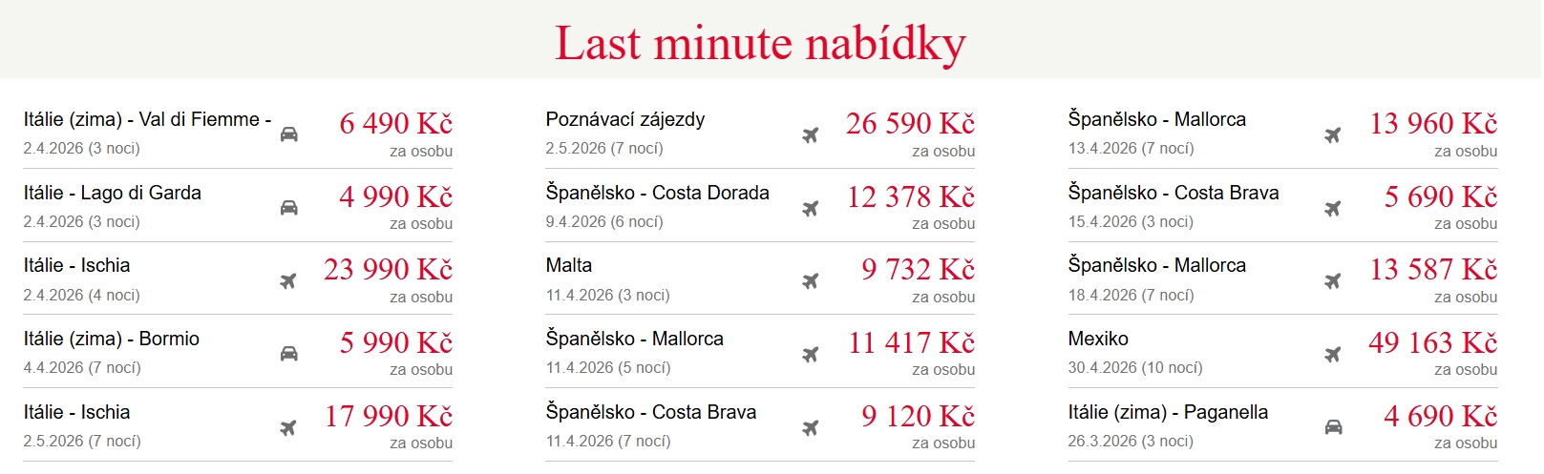The height and width of the screenshot is (474, 1544).
Task: Click car icon beside Paganella offer
Action: point(1333,427)
